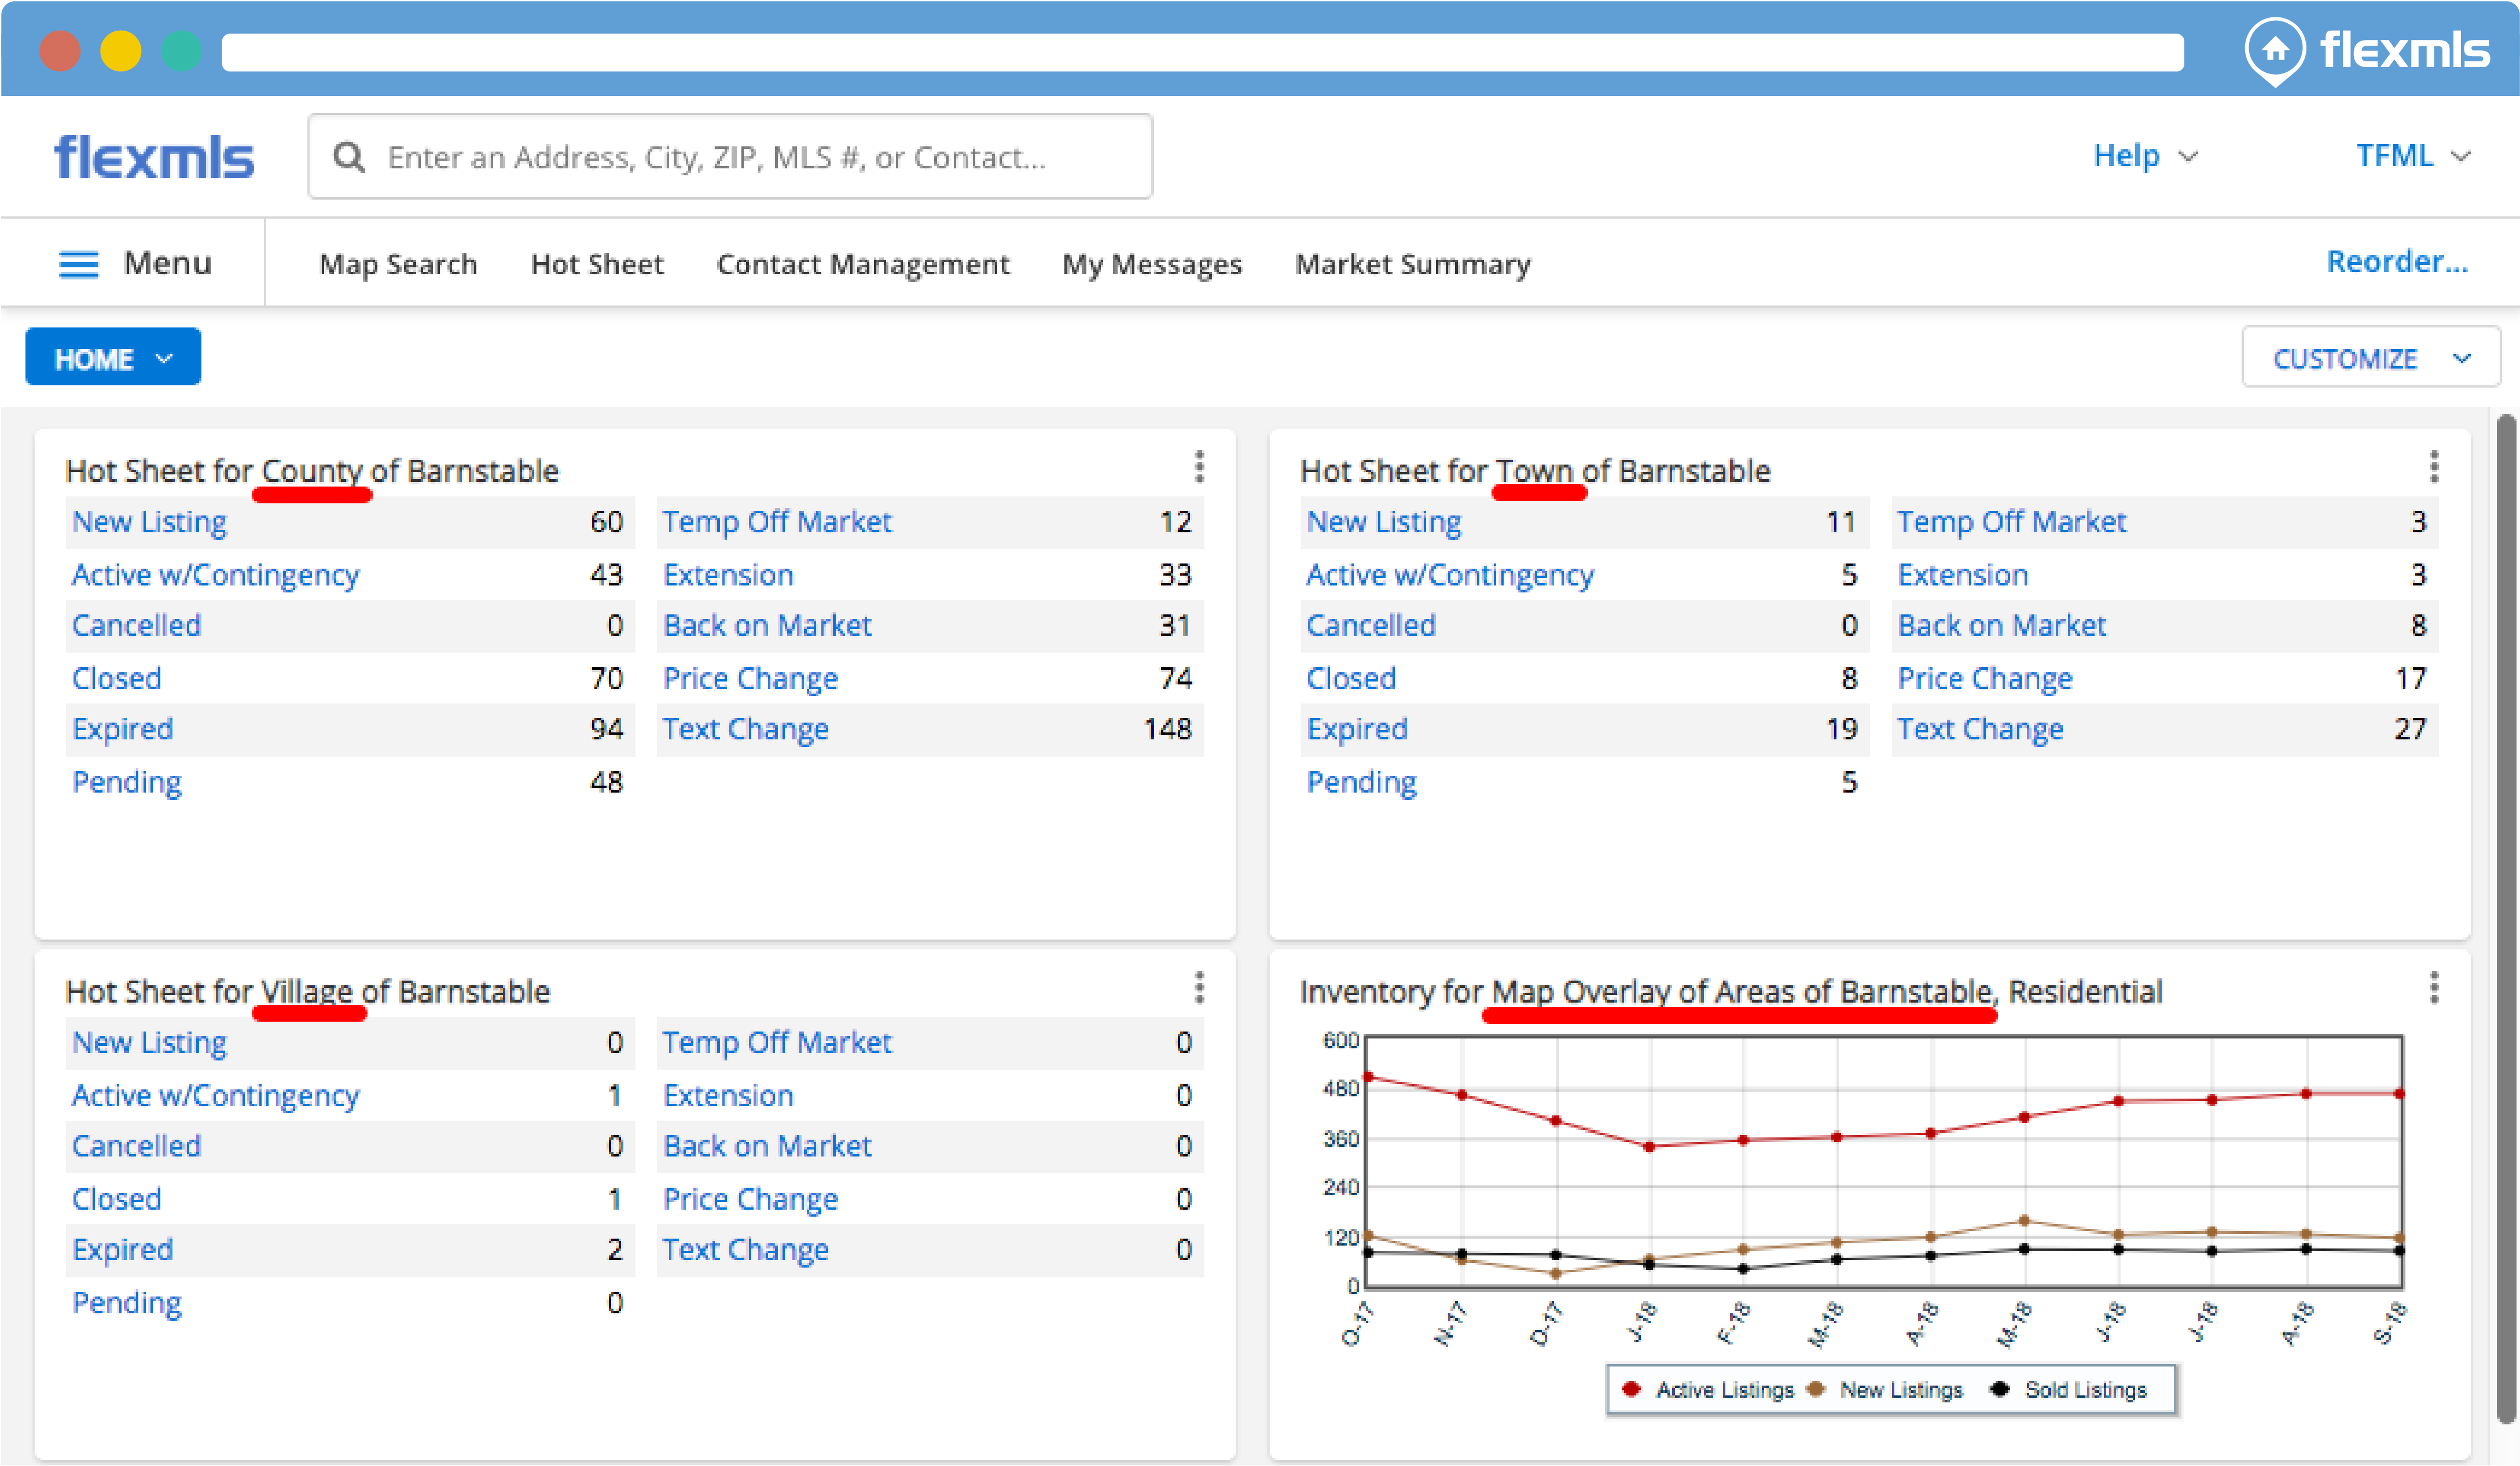This screenshot has width=2520, height=1466.
Task: Open options for Town of Barnstable widget
Action: pyautogui.click(x=2433, y=467)
